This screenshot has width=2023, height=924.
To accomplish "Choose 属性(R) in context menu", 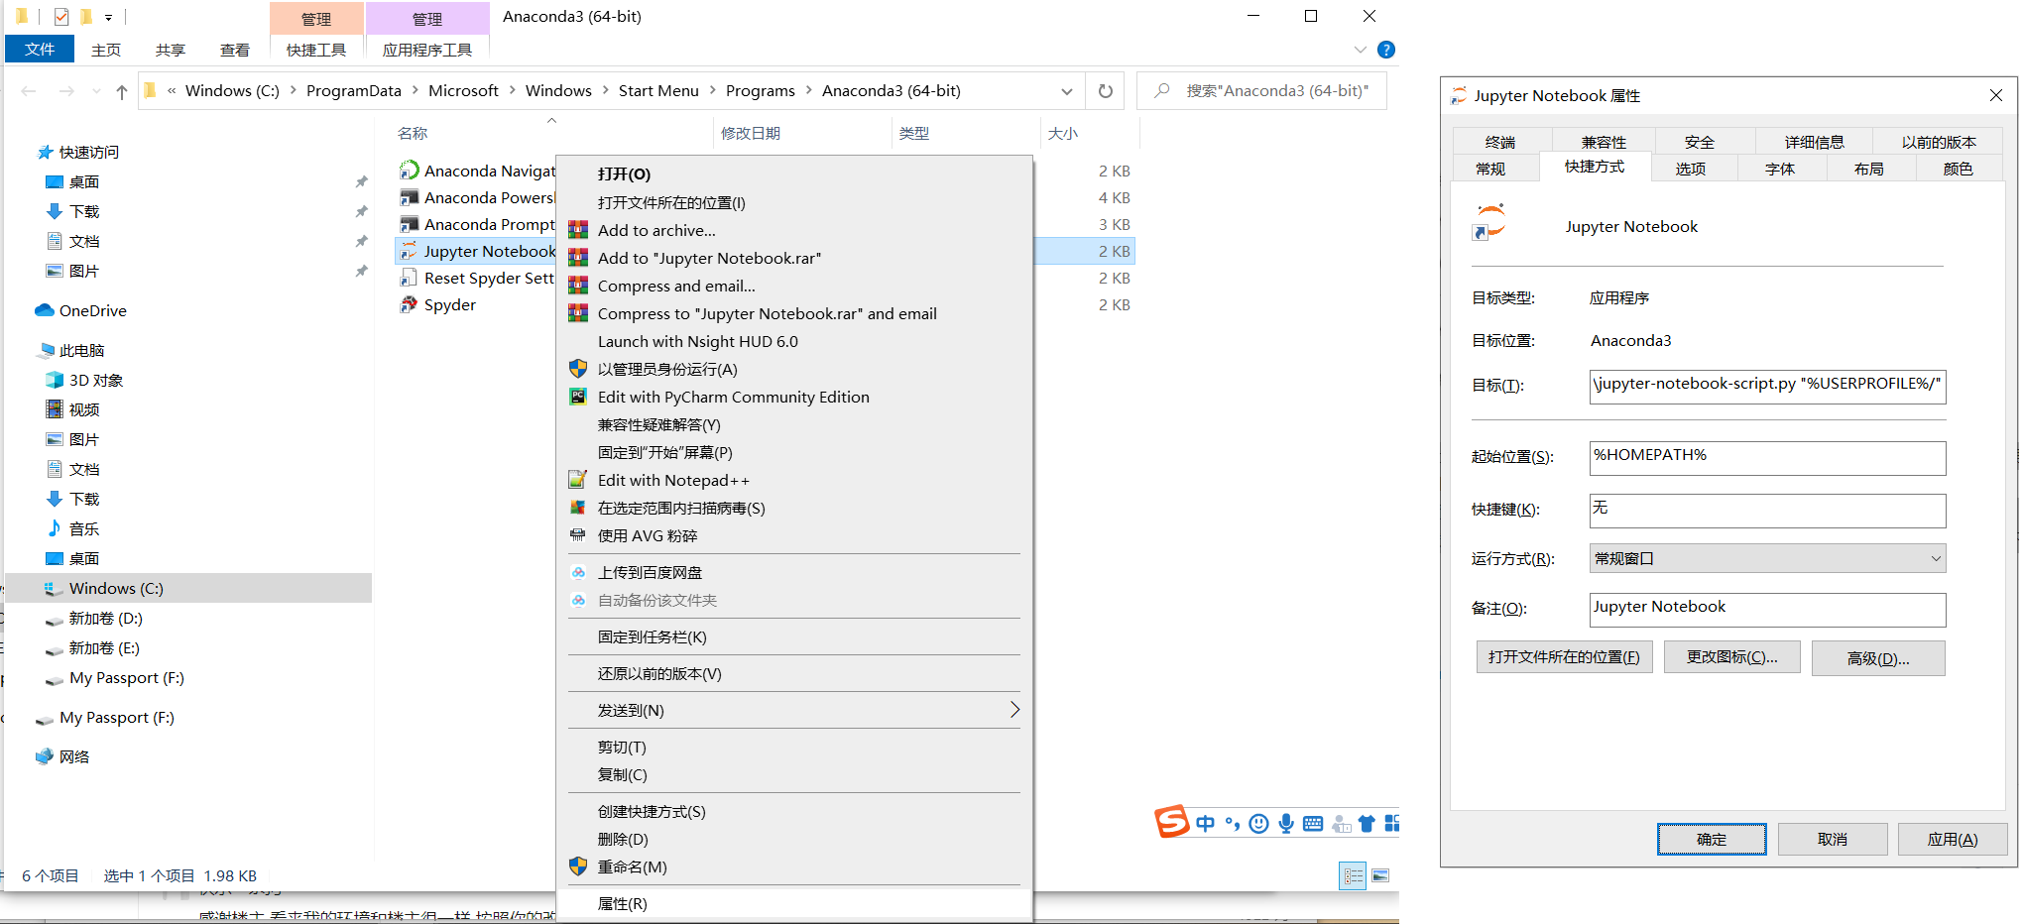I will (x=794, y=903).
